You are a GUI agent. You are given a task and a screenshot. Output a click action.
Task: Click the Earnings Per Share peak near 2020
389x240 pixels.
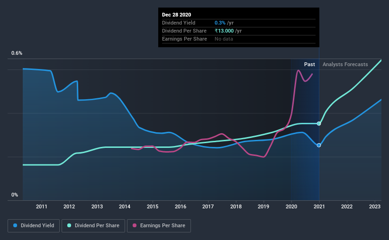pos(298,71)
